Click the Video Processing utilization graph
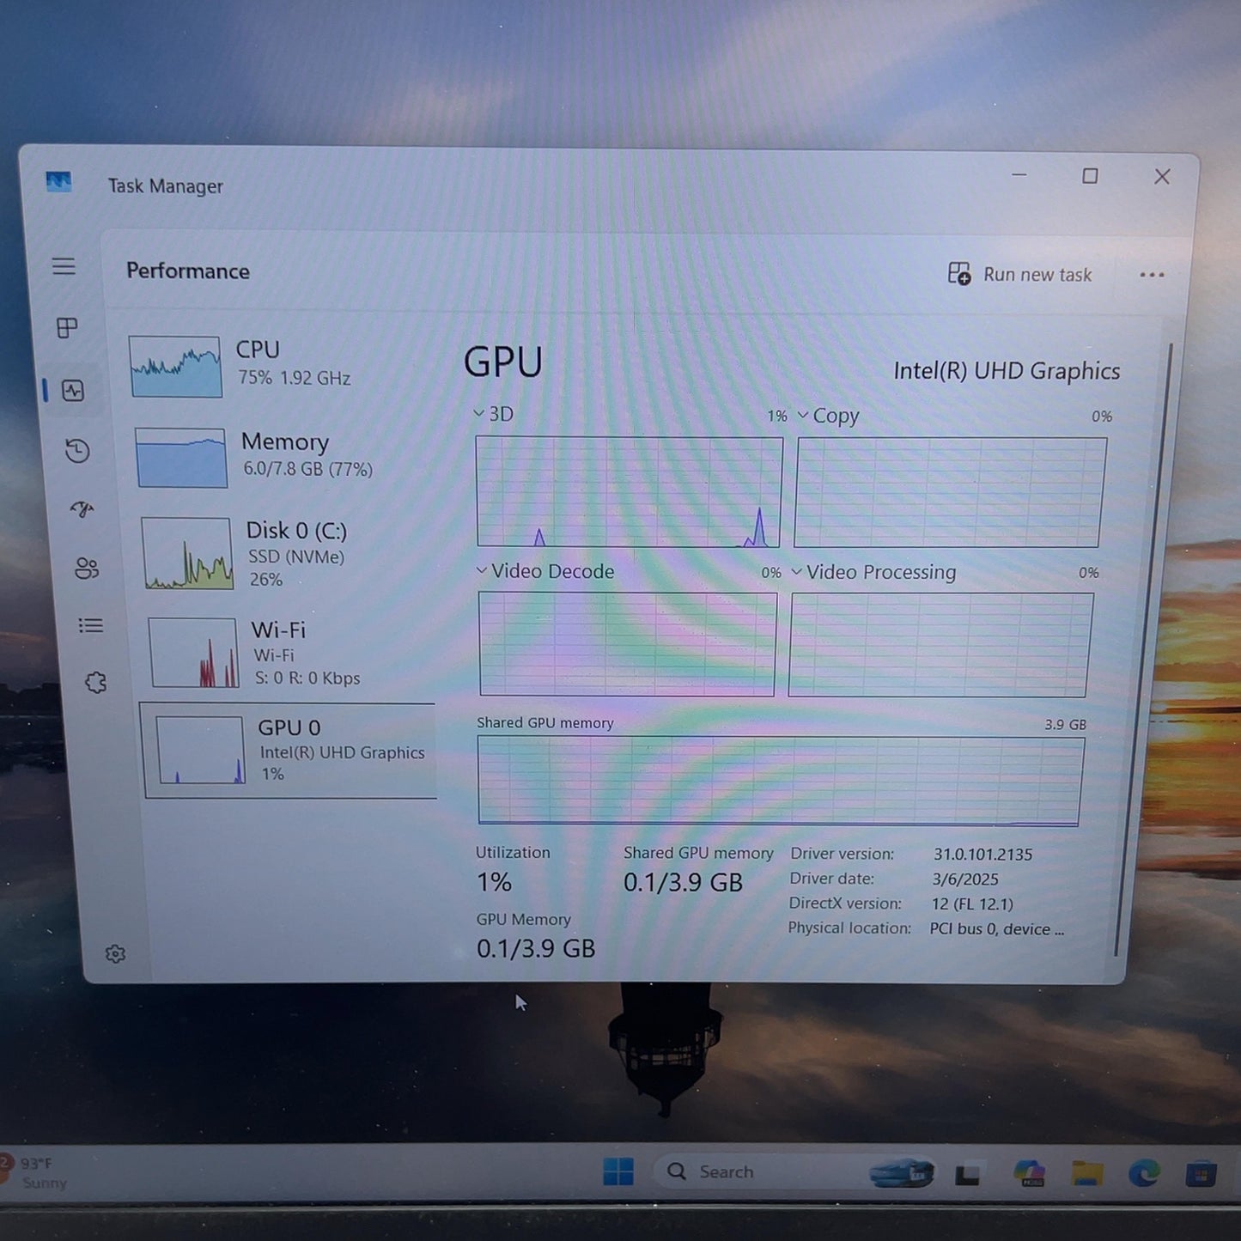 (x=940, y=645)
